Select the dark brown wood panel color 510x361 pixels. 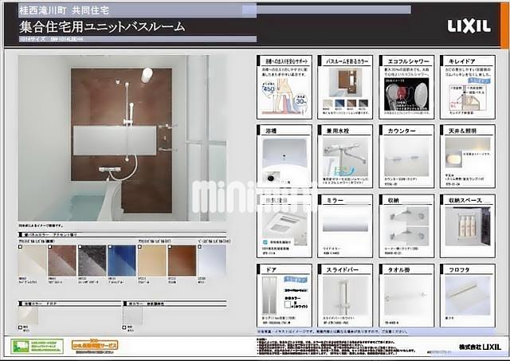pos(182,261)
